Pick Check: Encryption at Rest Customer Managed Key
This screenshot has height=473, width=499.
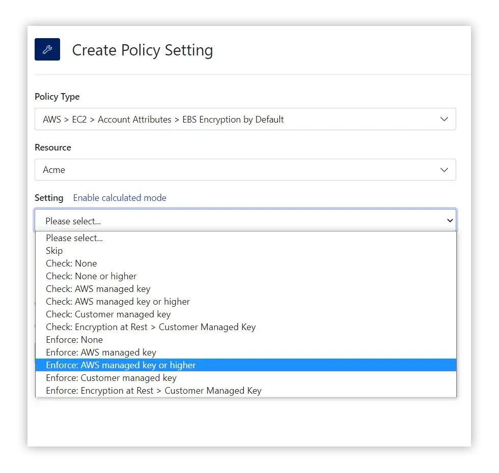pos(245,327)
